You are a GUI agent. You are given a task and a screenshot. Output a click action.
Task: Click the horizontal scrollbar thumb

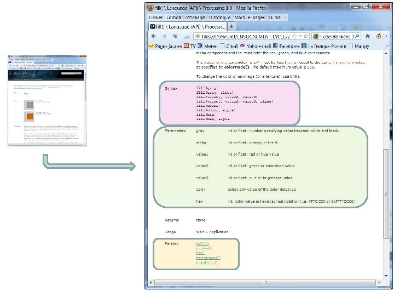coord(265,282)
